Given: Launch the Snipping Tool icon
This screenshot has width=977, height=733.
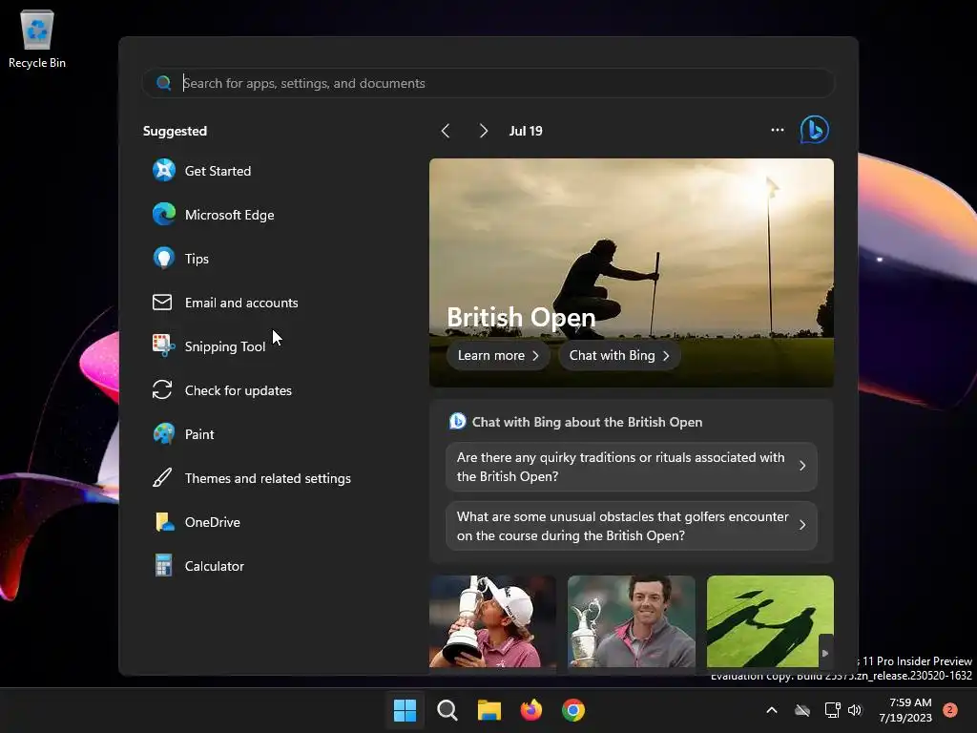Looking at the screenshot, I should (163, 346).
